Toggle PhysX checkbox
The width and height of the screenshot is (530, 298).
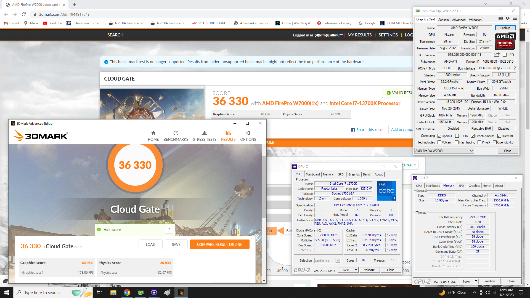[479, 142]
